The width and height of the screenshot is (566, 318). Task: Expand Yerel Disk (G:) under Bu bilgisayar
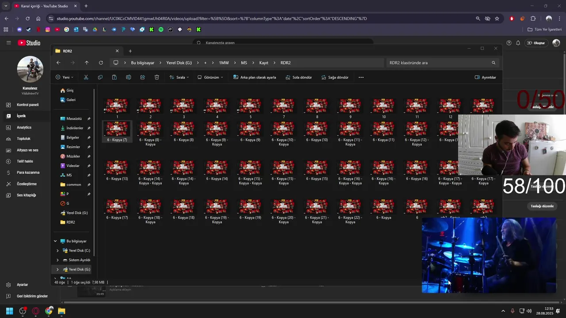[57, 269]
